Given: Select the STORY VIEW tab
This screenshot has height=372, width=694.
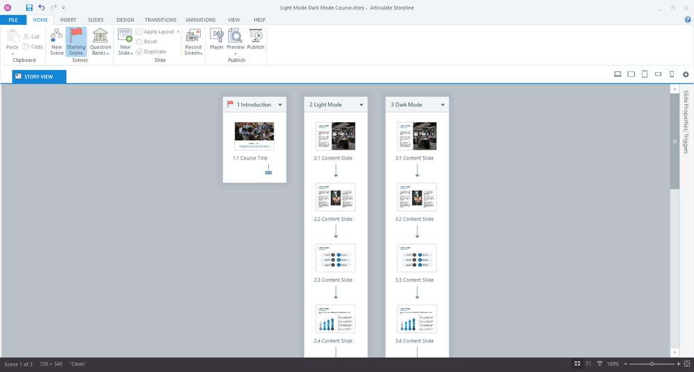Looking at the screenshot, I should tap(40, 76).
